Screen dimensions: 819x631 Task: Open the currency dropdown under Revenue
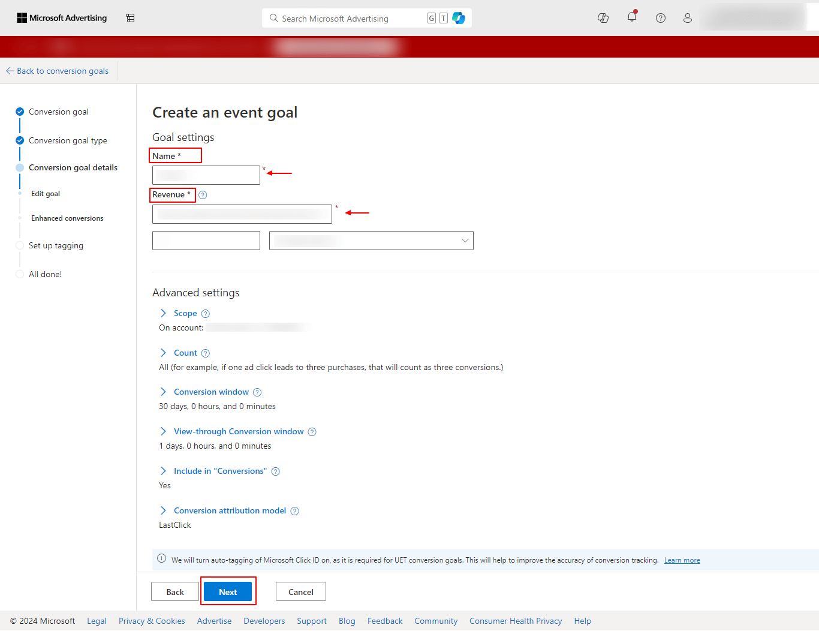pyautogui.click(x=371, y=241)
